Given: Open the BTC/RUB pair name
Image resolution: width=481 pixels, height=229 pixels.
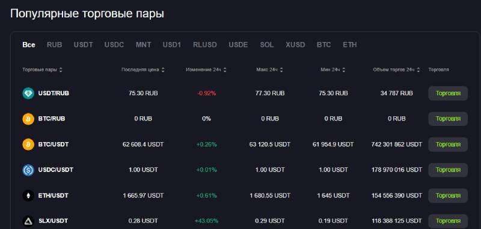Looking at the screenshot, I should click(52, 119).
